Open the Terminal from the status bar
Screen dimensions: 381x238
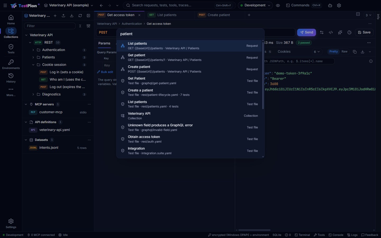[302, 235]
